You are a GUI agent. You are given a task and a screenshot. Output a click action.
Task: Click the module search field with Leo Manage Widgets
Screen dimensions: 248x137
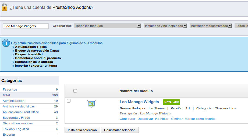26,26
